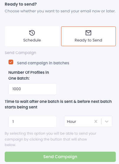Click the 'By selecting this option' helper text
Screen dimensions: 119x164
pos(51,139)
